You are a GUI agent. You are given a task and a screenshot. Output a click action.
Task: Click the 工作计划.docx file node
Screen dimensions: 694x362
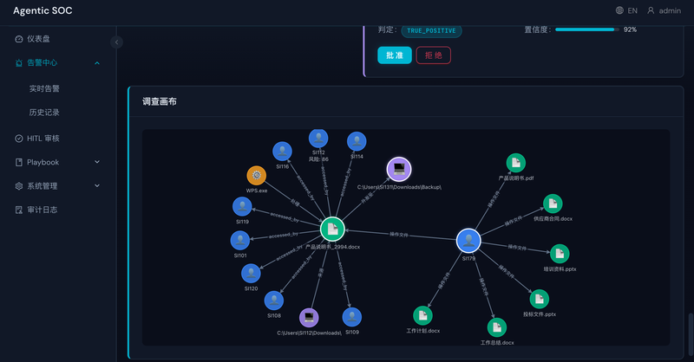(x=422, y=315)
